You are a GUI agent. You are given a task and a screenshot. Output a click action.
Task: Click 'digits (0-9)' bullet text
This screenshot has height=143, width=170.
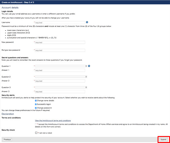click(x=12, y=35)
